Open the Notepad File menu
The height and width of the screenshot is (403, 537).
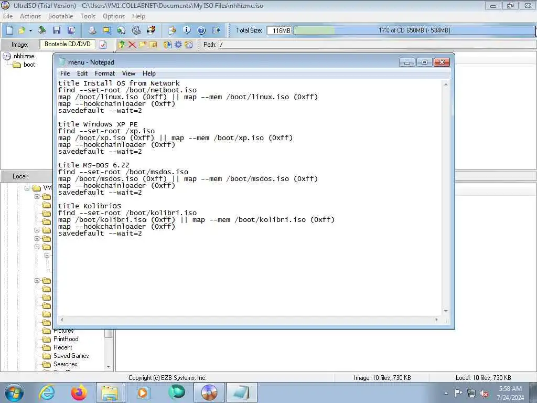[65, 73]
